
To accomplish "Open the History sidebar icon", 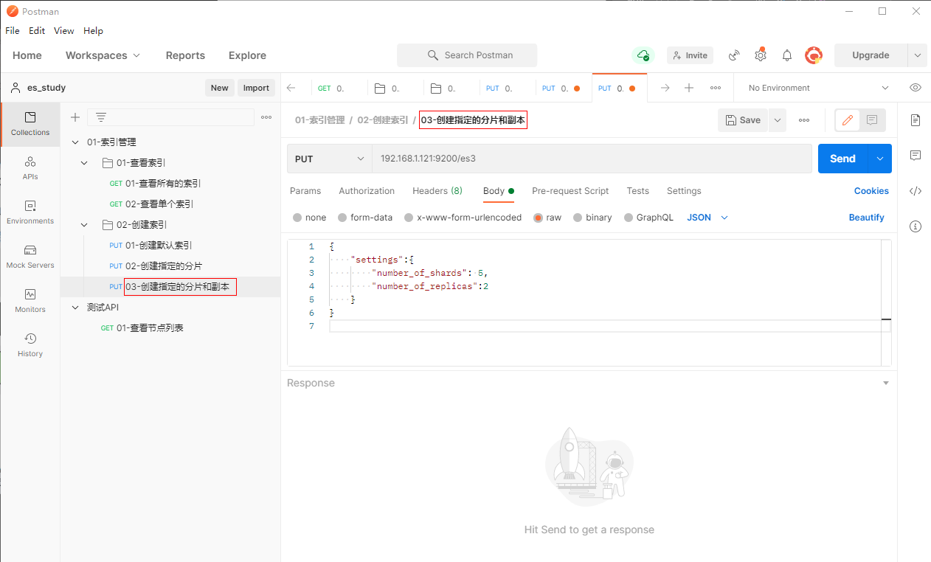I will 30,345.
